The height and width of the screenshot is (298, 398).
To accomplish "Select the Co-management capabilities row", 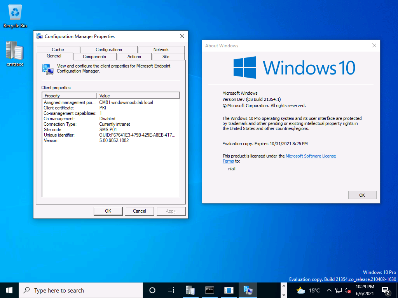I will pos(111,113).
